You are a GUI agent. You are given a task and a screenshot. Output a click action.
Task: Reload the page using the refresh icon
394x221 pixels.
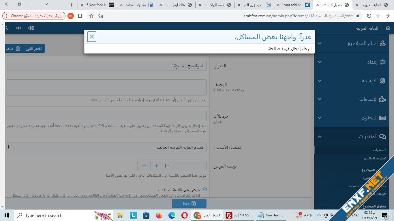pyautogui.click(x=369, y=16)
